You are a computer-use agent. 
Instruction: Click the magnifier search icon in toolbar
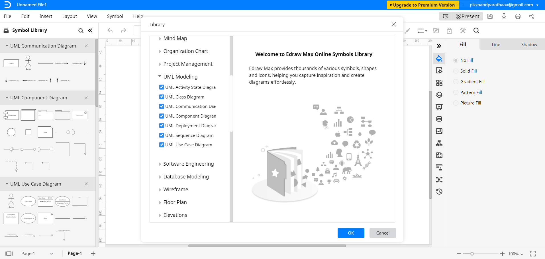pyautogui.click(x=476, y=30)
